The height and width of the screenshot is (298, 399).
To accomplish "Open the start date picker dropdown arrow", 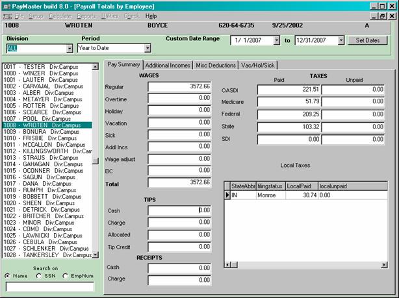I will [x=277, y=40].
